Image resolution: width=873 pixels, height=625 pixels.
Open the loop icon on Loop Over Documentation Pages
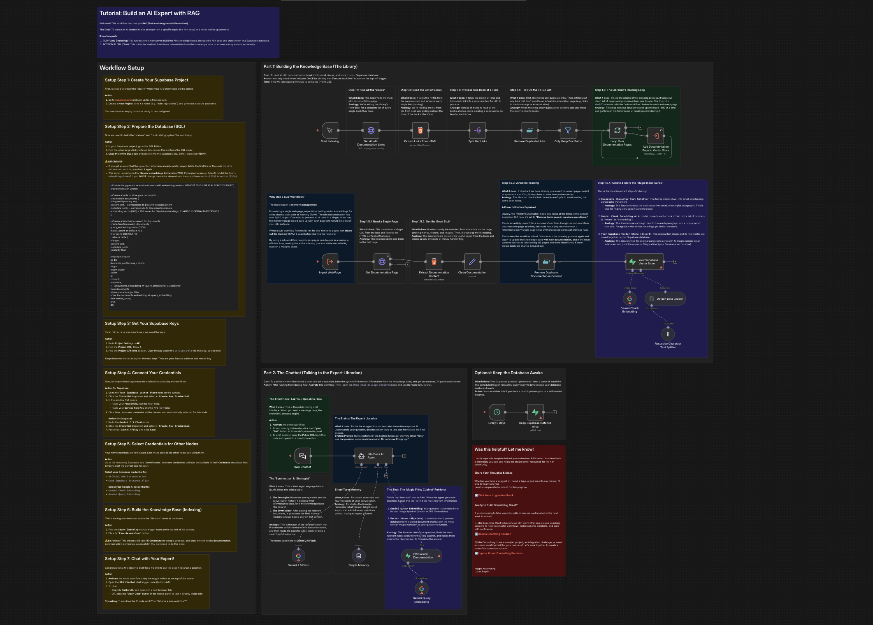[618, 130]
